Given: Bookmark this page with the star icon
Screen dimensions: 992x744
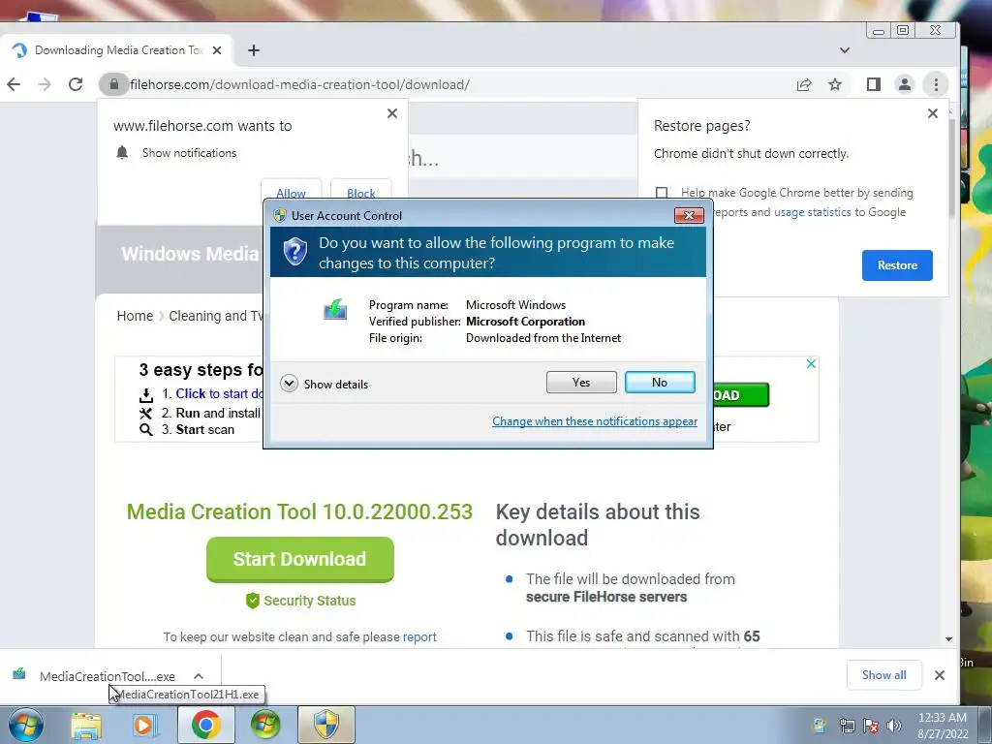Looking at the screenshot, I should click(x=835, y=84).
